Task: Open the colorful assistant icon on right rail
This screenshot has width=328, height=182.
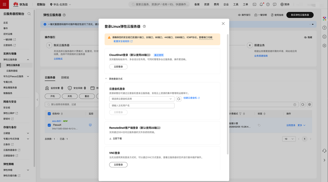Action: [x=324, y=18]
